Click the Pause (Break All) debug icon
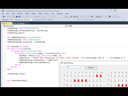The image size is (128, 96). point(71,17)
